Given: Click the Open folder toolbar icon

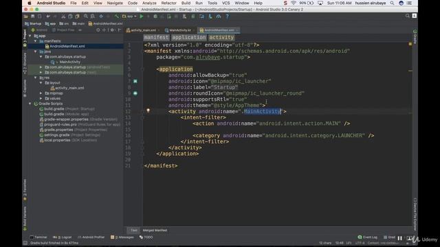Looking at the screenshot, I should (x=26, y=16).
